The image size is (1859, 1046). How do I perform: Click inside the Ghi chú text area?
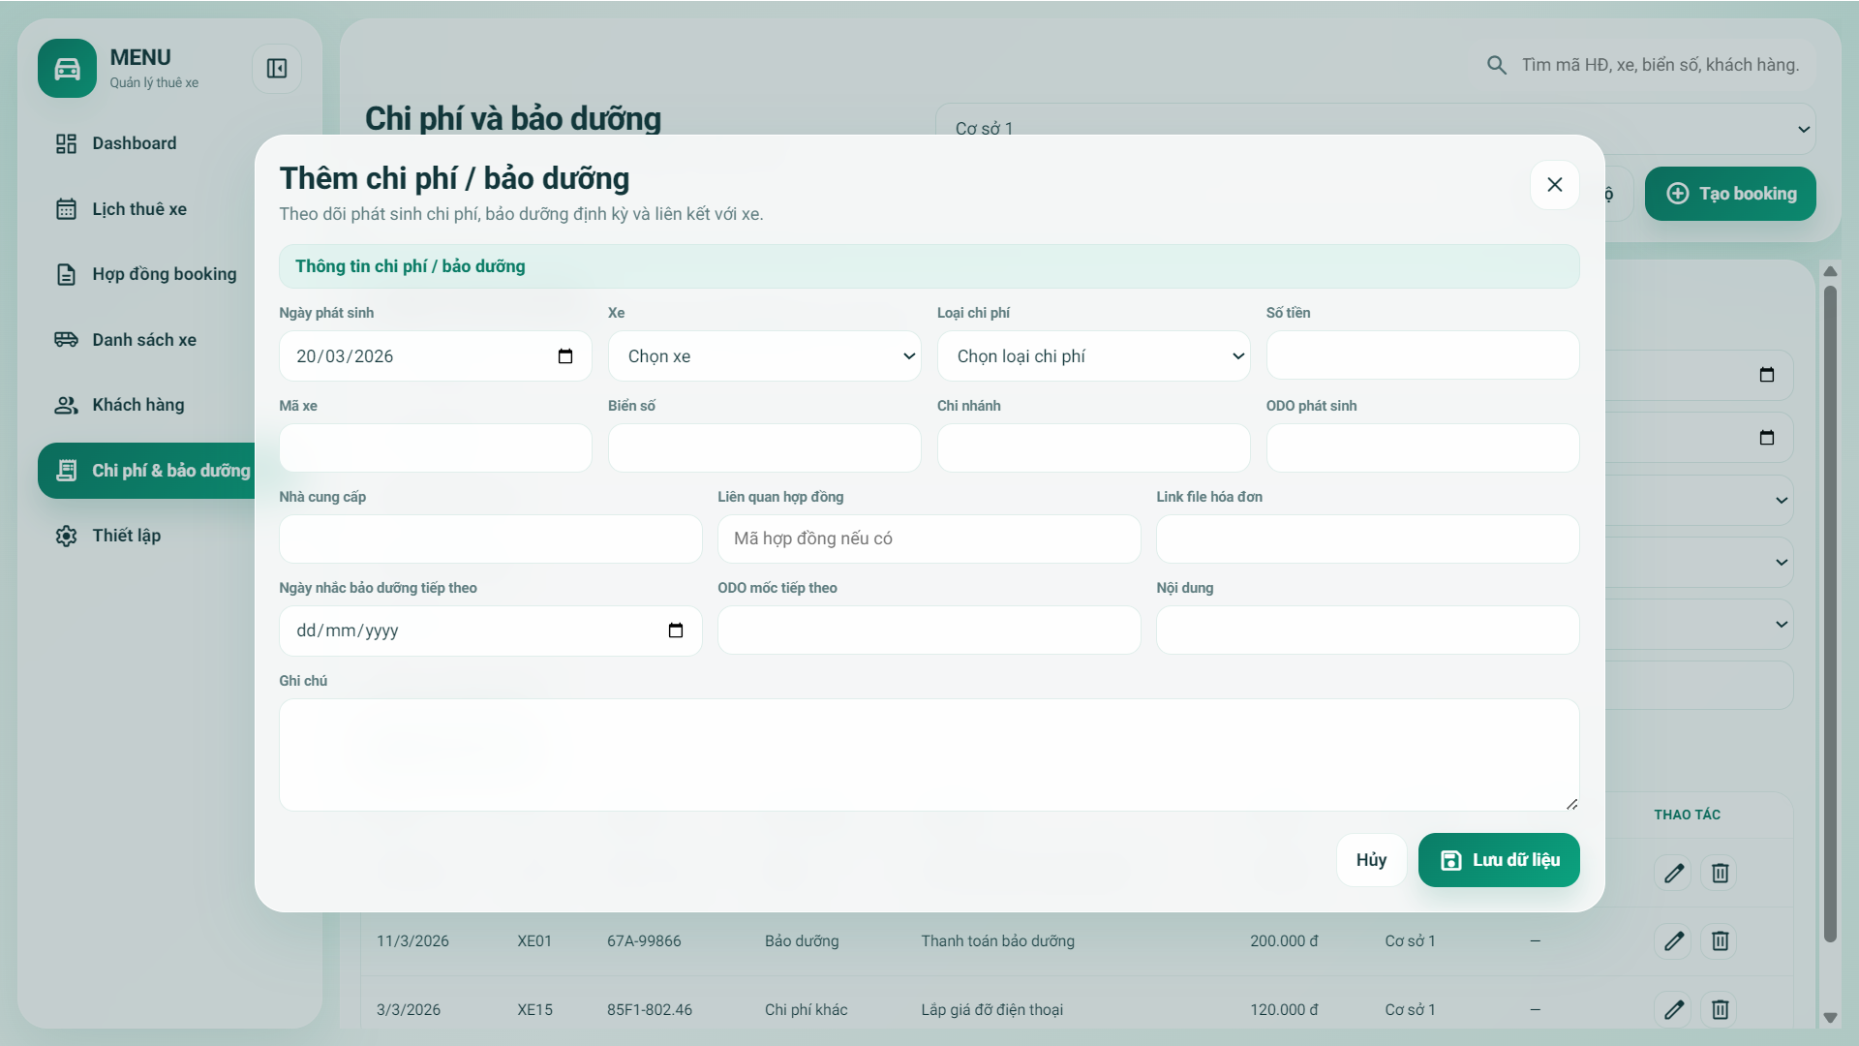pos(928,755)
